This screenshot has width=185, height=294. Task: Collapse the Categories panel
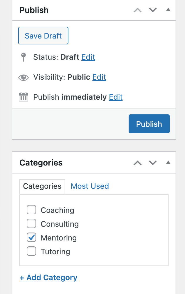[x=168, y=162]
